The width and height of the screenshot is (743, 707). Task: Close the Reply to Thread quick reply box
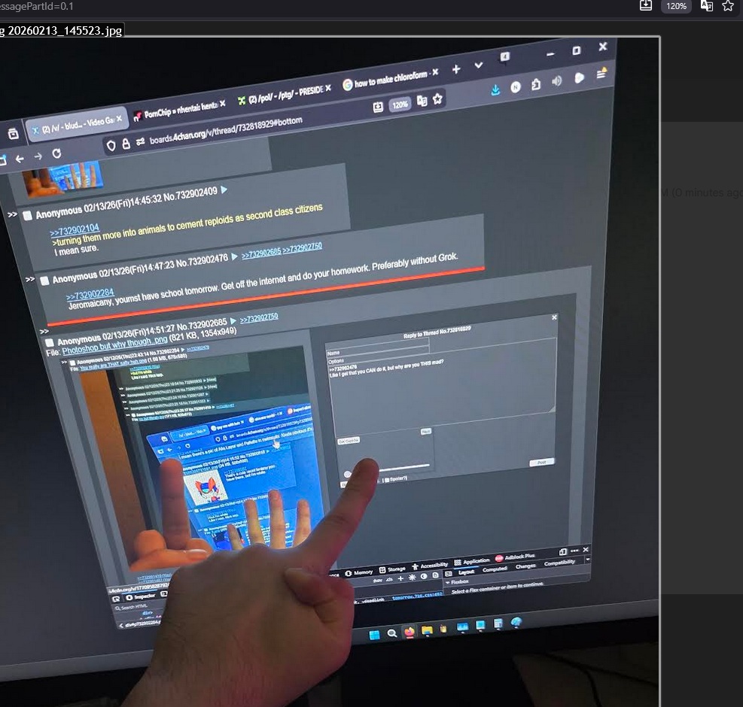tap(554, 317)
